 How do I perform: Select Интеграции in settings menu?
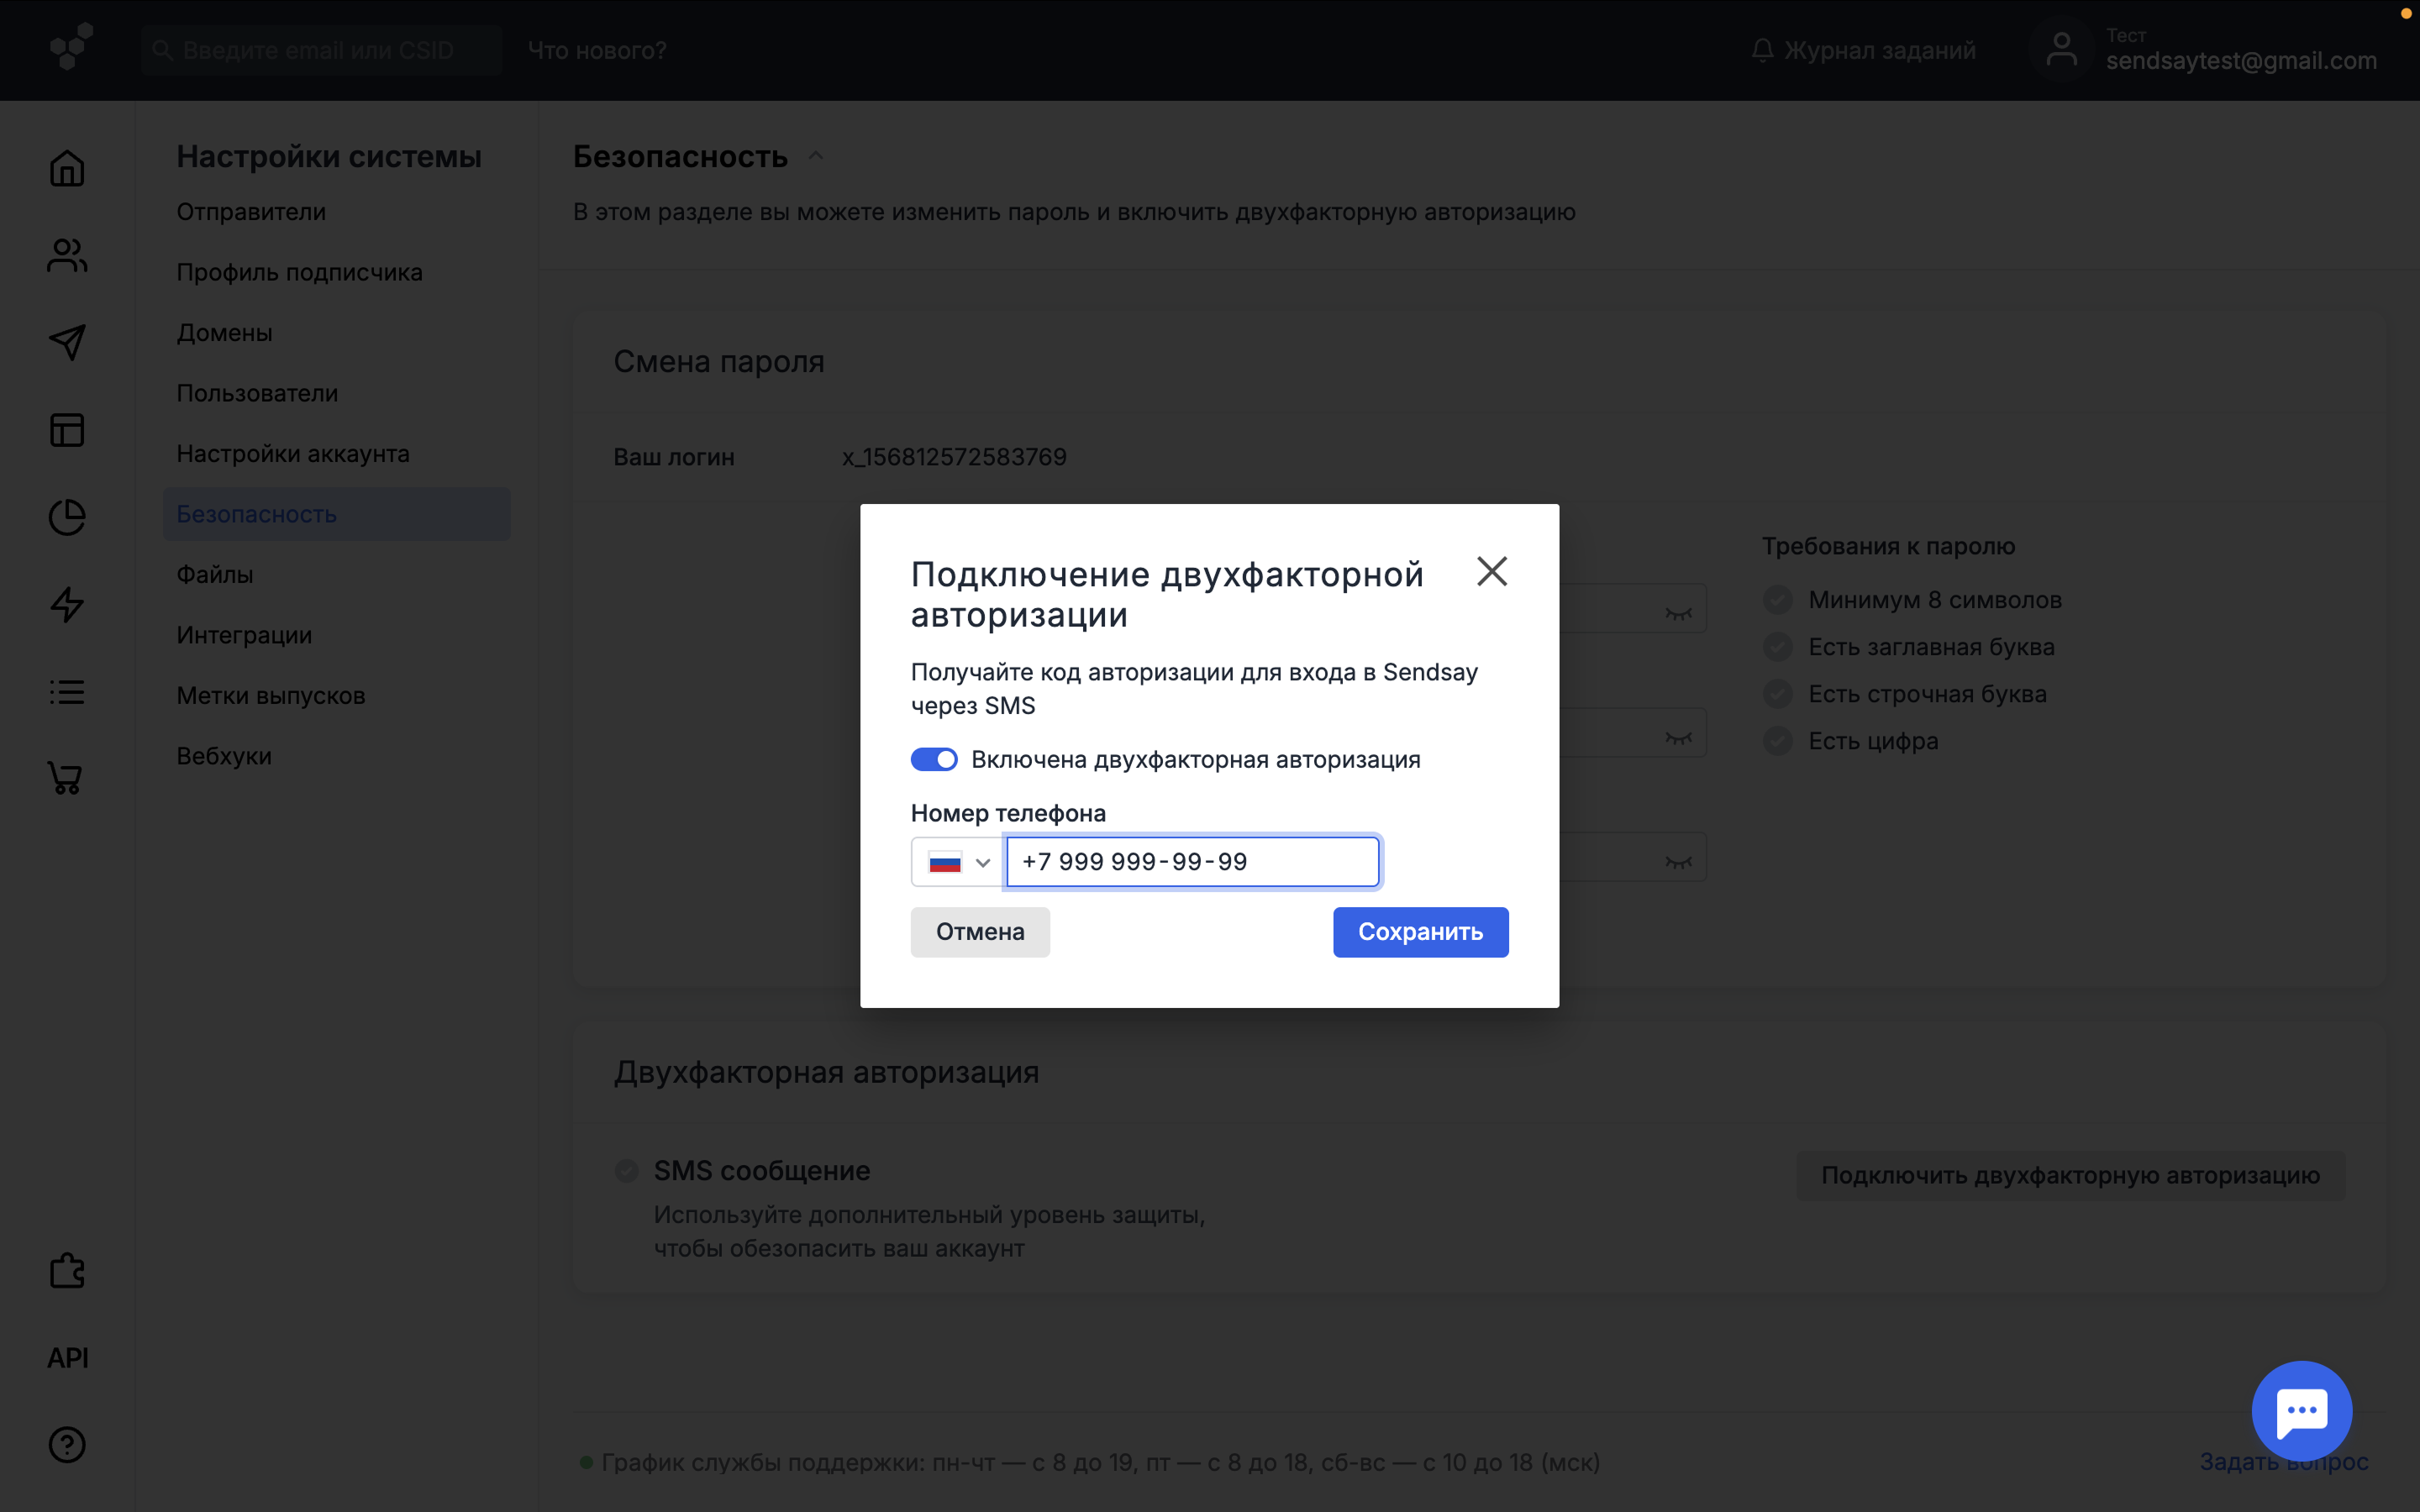click(x=244, y=635)
